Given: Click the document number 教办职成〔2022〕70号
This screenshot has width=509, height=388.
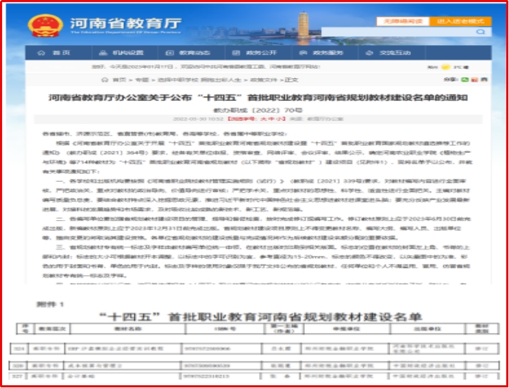Looking at the screenshot, I should pos(258,110).
